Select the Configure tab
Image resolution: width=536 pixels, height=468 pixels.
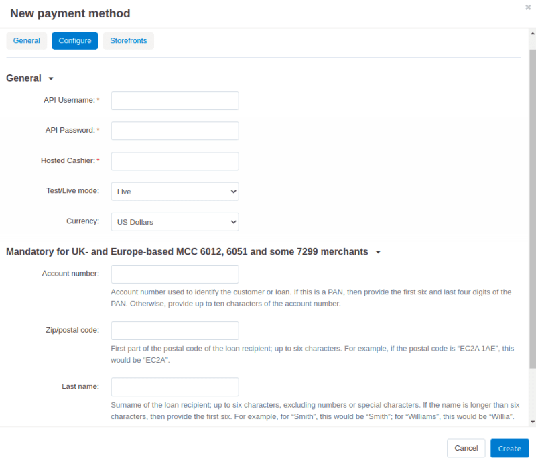[x=75, y=41]
